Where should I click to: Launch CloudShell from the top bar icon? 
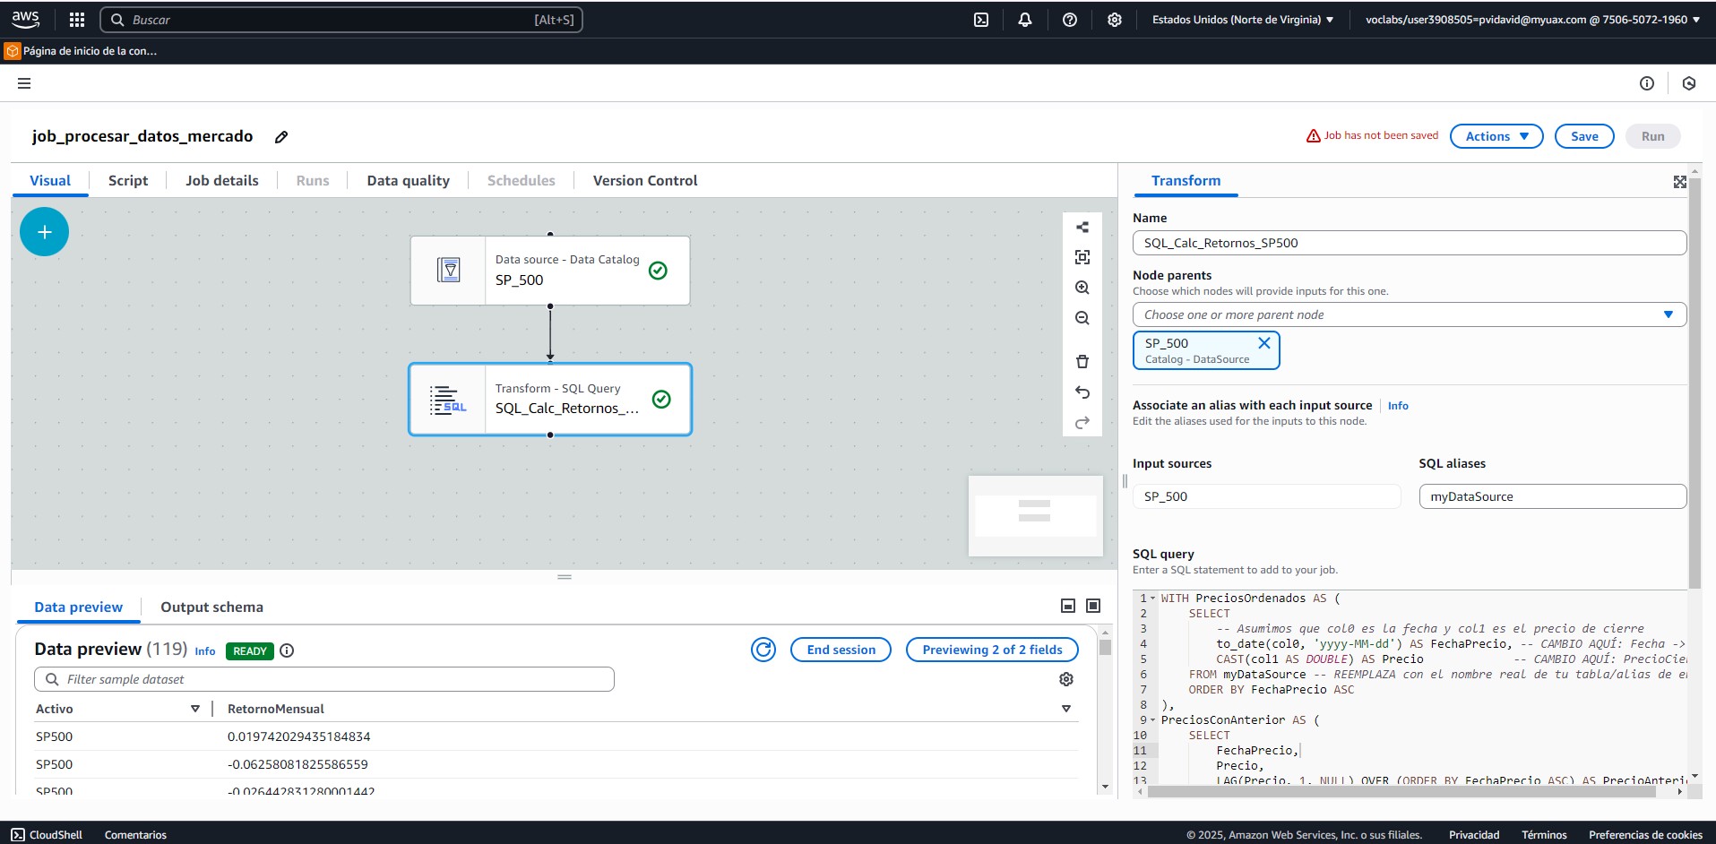981,20
